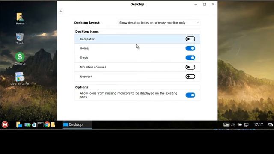Image resolution: width=274 pixels, height=154 pixels.
Task: Open the Donate desktop shortcut
Action: 20,59
